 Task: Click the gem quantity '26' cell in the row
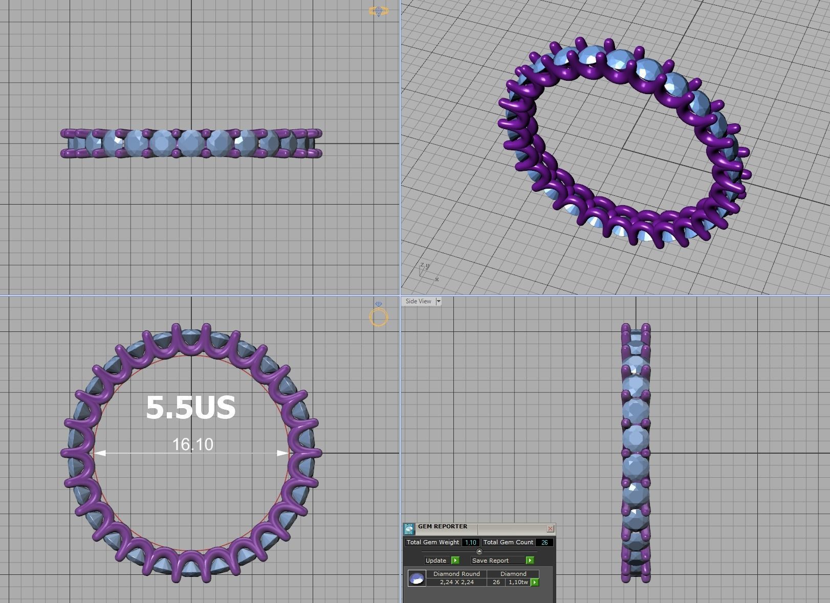coord(496,582)
